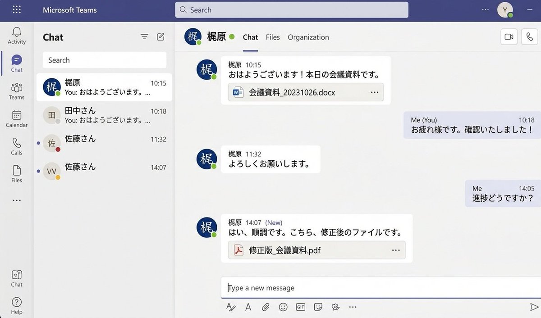Open the 修正版_会議資料.pdf attachment
Screen dimensions: 541x318
coord(317,250)
